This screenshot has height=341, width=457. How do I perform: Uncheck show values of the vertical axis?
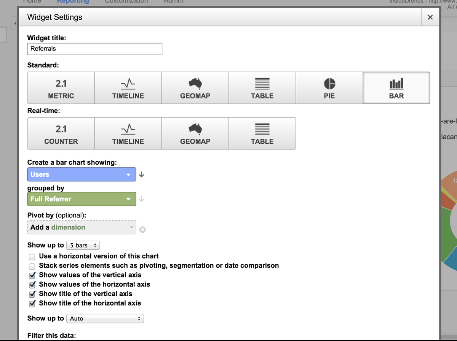[x=32, y=275]
